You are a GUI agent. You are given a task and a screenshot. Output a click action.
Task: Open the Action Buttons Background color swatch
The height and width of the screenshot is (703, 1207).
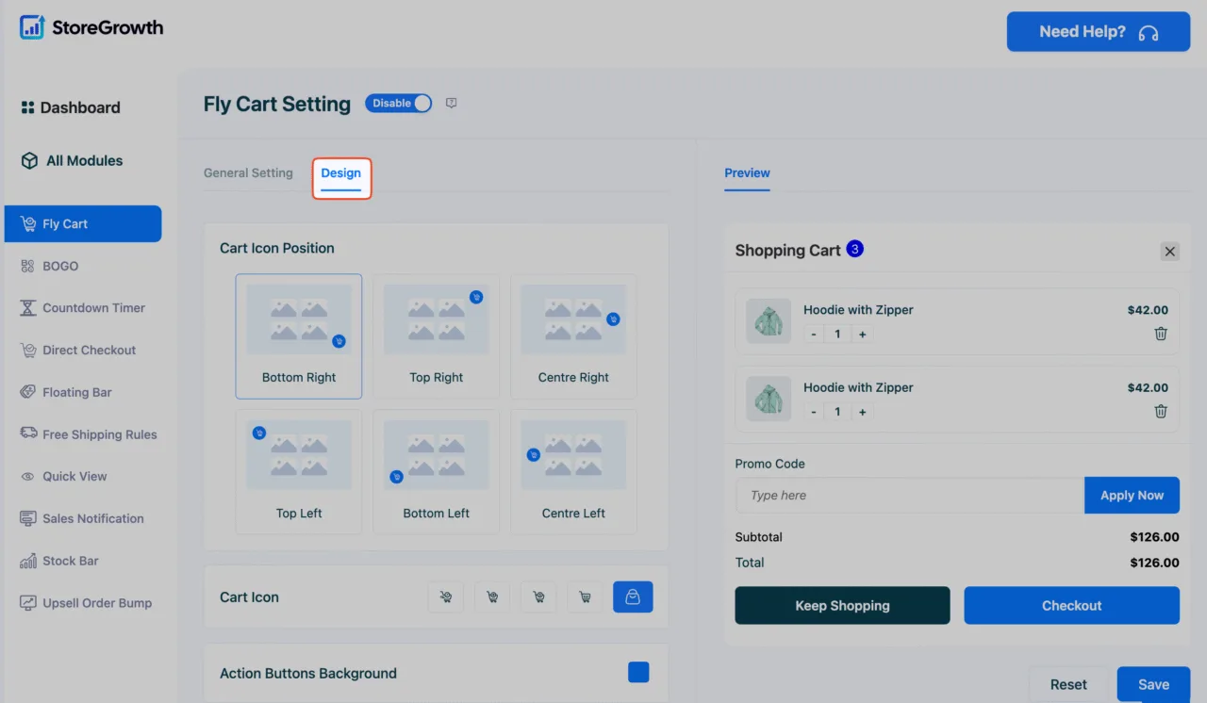[638, 672]
